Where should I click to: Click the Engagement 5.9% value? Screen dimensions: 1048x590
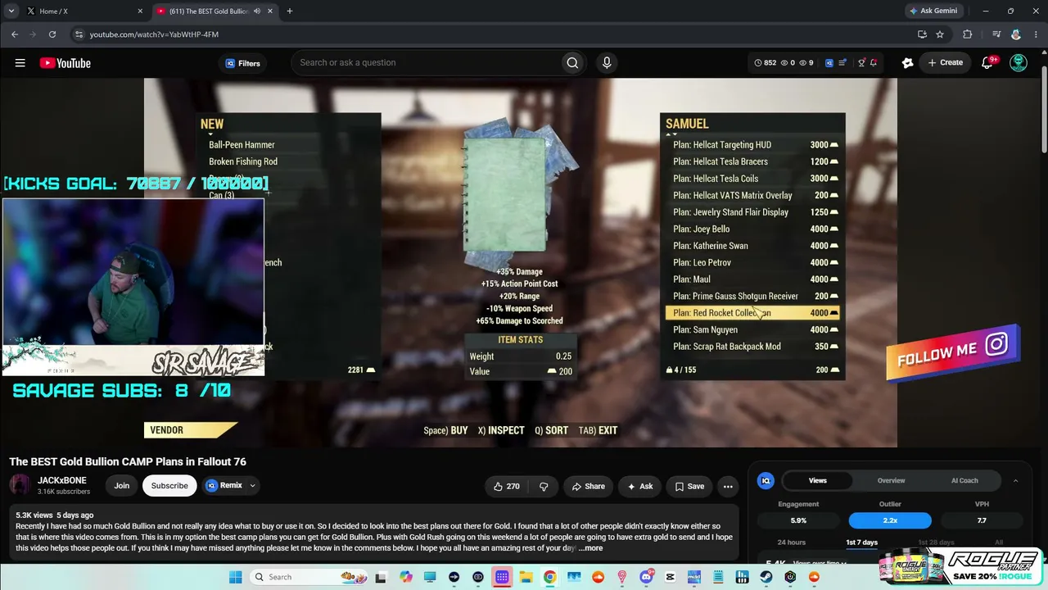pyautogui.click(x=798, y=520)
